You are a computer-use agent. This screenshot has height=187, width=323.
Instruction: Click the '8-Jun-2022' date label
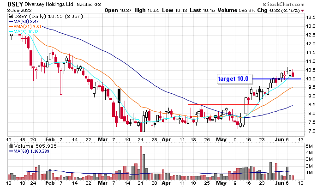(x=19, y=10)
